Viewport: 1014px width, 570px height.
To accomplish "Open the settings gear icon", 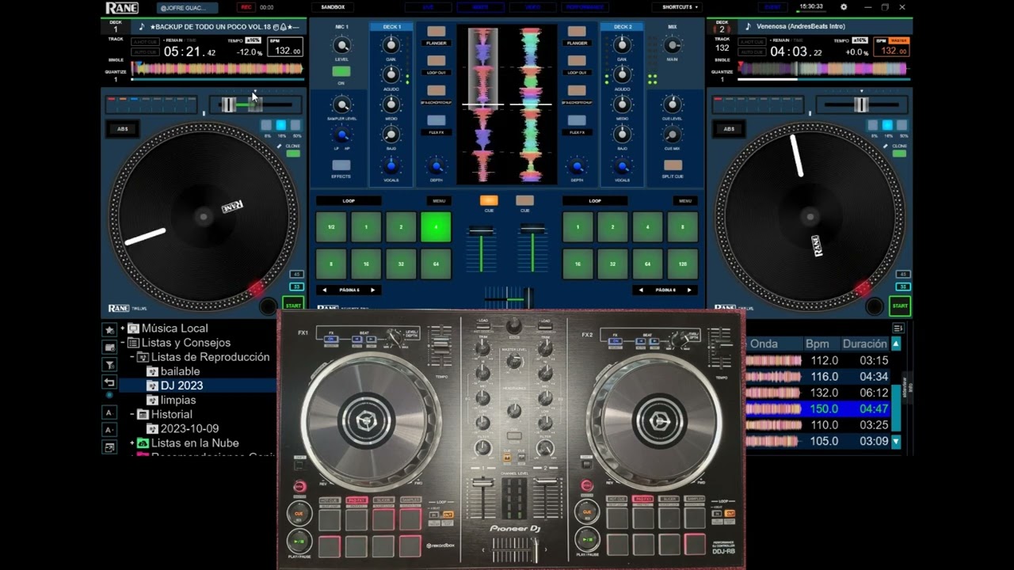I will pos(844,7).
